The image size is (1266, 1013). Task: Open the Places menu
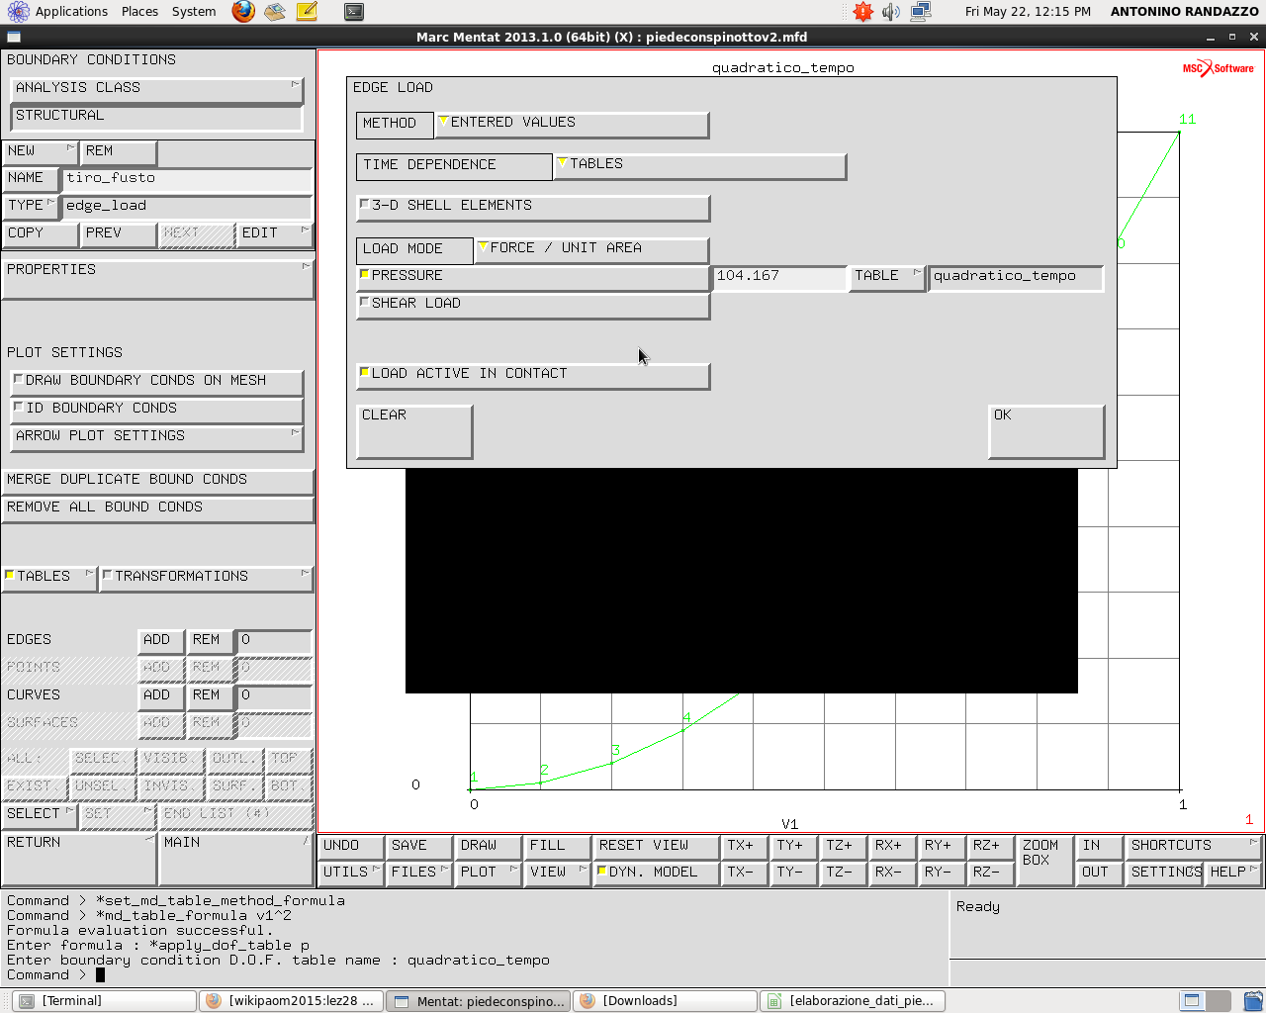pos(139,12)
